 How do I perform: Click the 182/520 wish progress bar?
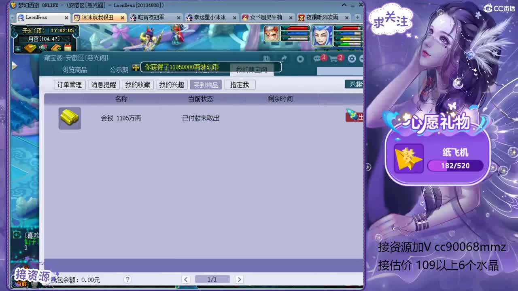pos(455,166)
